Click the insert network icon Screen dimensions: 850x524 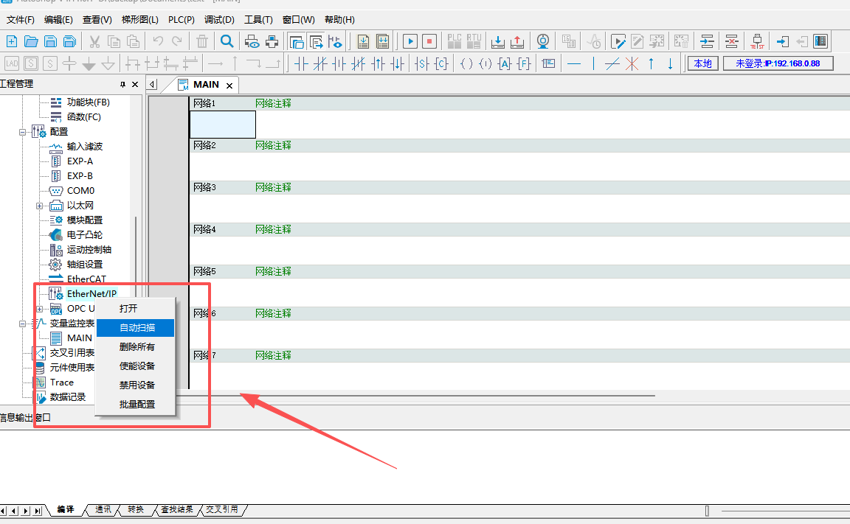click(x=707, y=41)
